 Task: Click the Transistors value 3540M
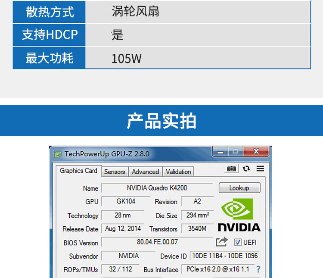point(197,228)
